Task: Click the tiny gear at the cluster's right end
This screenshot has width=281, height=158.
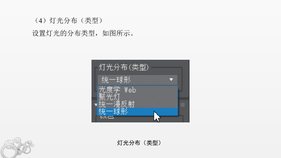Action: [x=32, y=145]
